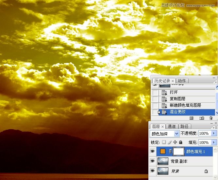Select the 颜色填充 1 layer name
The image size is (218, 180).
point(196,152)
